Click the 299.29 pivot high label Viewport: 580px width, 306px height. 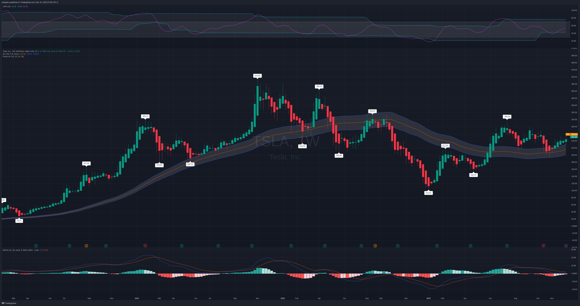click(x=507, y=117)
